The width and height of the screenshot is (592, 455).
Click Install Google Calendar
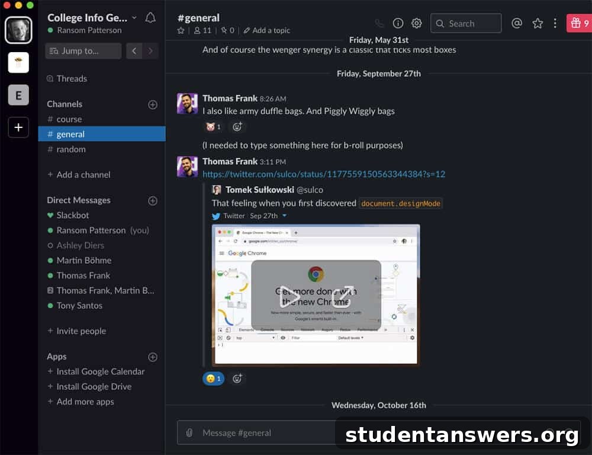pos(96,371)
